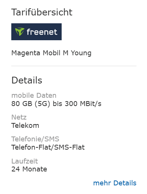Click the green freenet emblem icon
The height and width of the screenshot is (194, 147).
click(20, 32)
